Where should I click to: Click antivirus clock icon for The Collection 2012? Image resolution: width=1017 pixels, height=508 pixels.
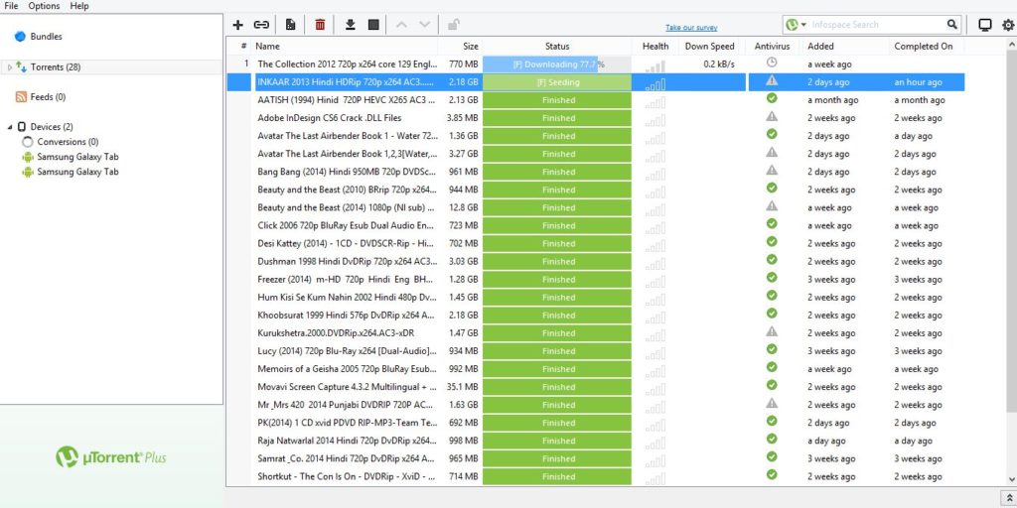(771, 63)
